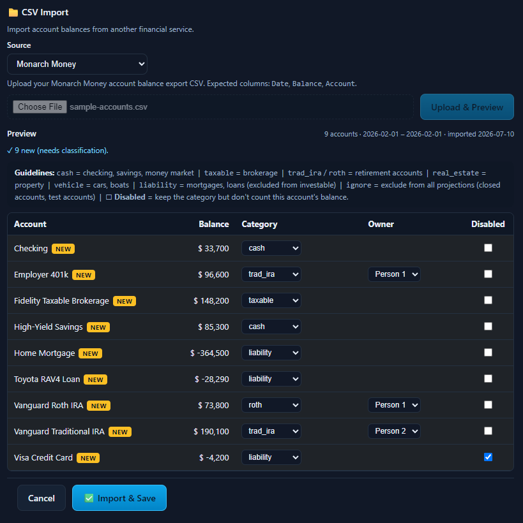
Task: Tick Disabled for Vanguard Traditional IRA
Action: [x=488, y=431]
